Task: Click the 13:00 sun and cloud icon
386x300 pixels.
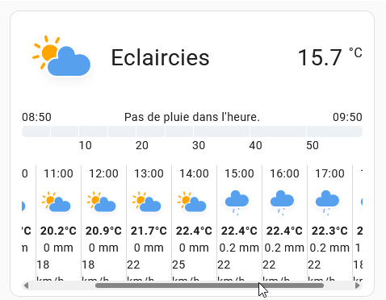Action: [147, 202]
